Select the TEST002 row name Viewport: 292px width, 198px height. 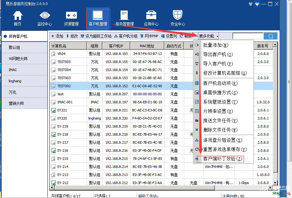[x=64, y=86]
